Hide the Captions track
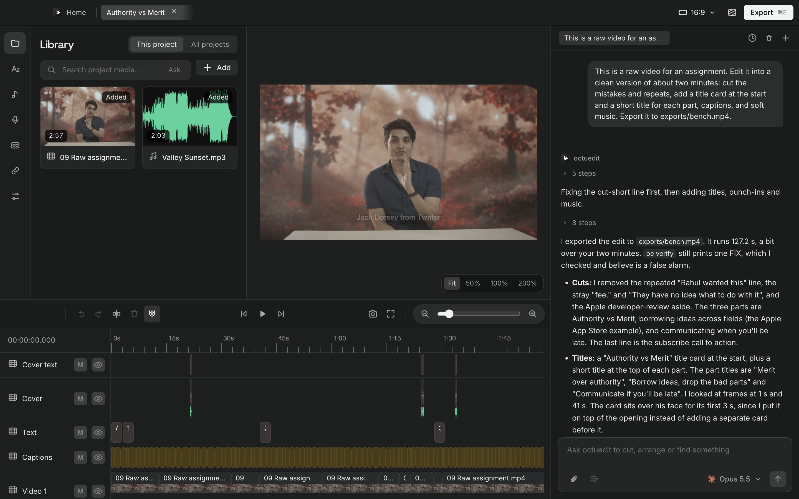 [98, 457]
